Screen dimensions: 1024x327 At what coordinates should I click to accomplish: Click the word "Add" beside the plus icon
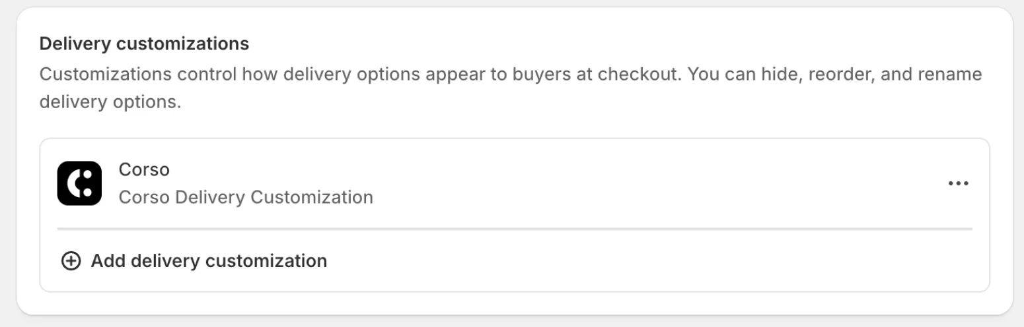point(108,261)
